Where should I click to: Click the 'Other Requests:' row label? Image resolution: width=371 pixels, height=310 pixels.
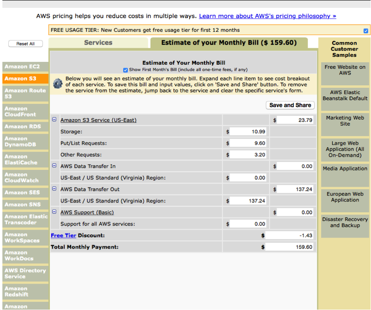pyautogui.click(x=81, y=155)
